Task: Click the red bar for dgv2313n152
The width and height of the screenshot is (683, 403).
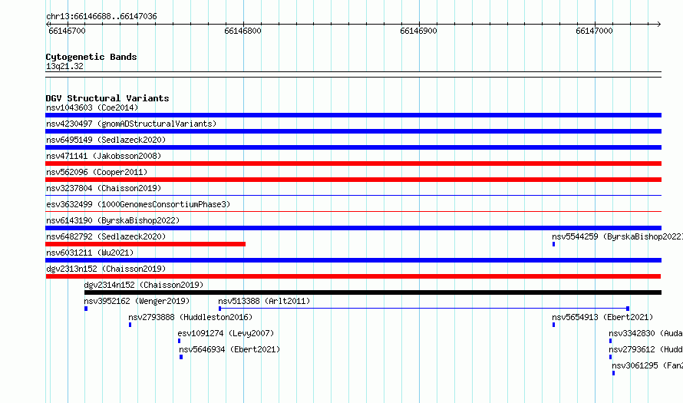Action: [353, 276]
